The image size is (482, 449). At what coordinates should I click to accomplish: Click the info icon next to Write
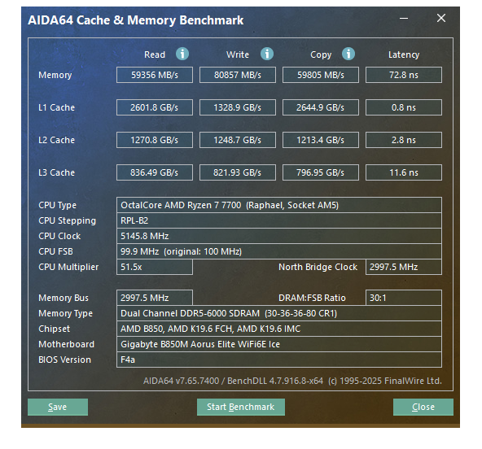(x=267, y=54)
